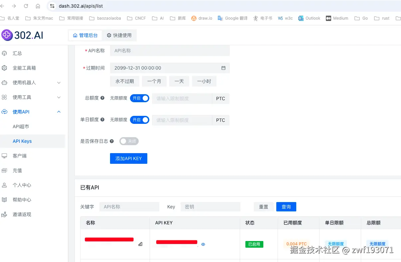Click the browser back arrow
The height and width of the screenshot is (262, 401).
coord(2,6)
